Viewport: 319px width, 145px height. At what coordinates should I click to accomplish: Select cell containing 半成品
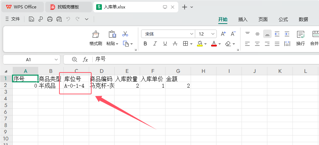tap(51, 86)
